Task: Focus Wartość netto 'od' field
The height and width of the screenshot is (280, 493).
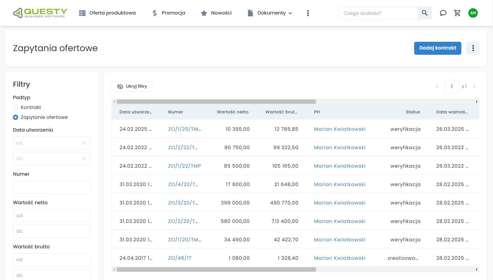Action: [x=52, y=216]
